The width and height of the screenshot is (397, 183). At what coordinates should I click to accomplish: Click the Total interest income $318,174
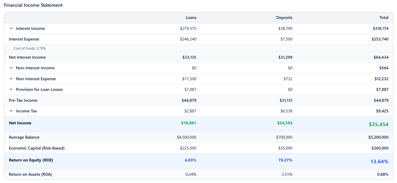tap(381, 29)
